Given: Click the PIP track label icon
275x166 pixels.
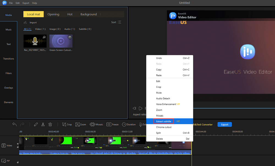Looking at the screenshot, I should point(4,161).
